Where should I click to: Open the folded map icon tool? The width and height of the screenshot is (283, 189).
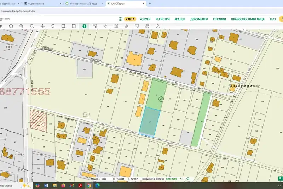[x=116, y=26]
